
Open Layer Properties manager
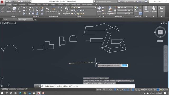(x=67, y=10)
